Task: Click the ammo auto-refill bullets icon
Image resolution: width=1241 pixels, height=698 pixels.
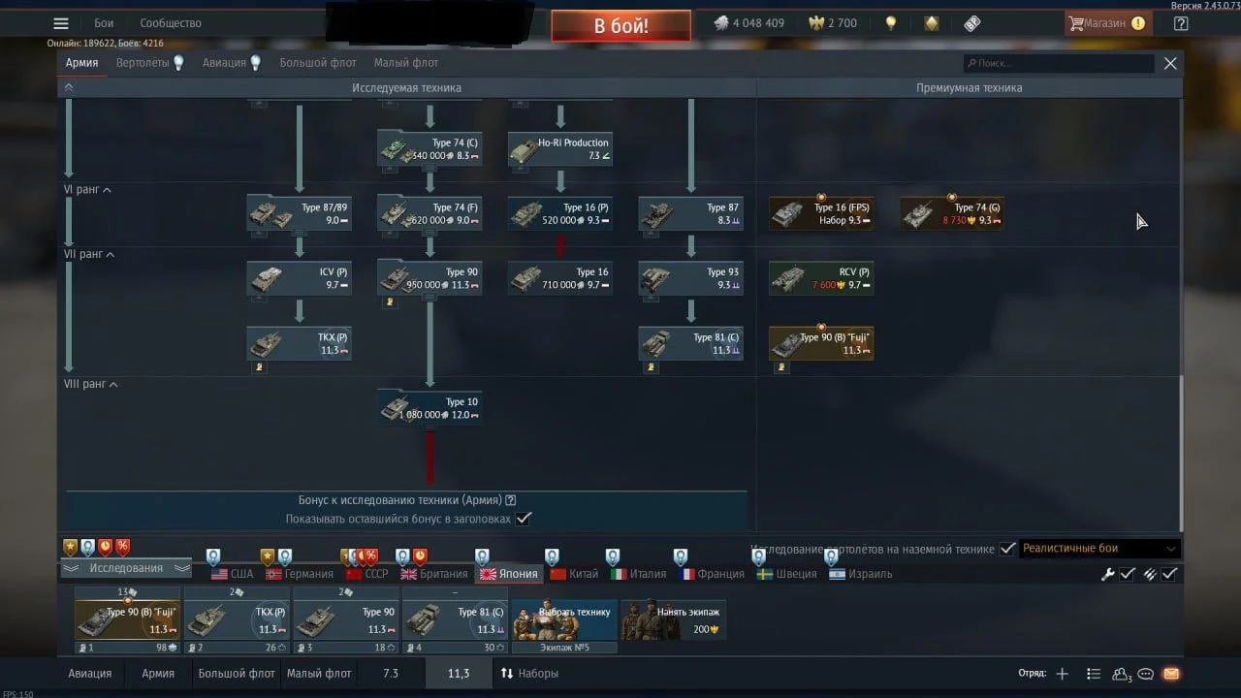Action: coord(1150,574)
